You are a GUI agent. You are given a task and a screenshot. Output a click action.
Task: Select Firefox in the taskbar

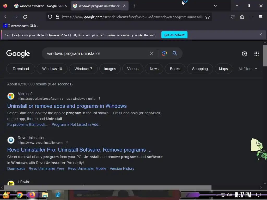[x=32, y=195]
